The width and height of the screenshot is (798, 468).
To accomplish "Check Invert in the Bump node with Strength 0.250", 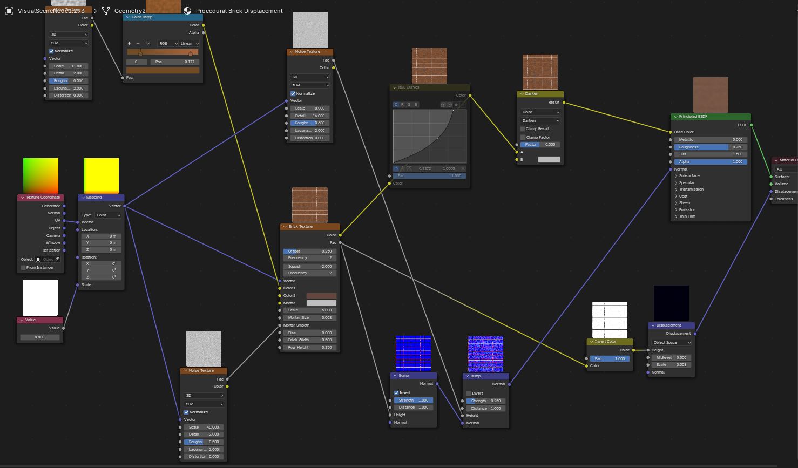I will [469, 394].
